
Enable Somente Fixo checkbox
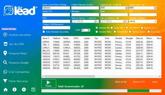coord(142,28)
